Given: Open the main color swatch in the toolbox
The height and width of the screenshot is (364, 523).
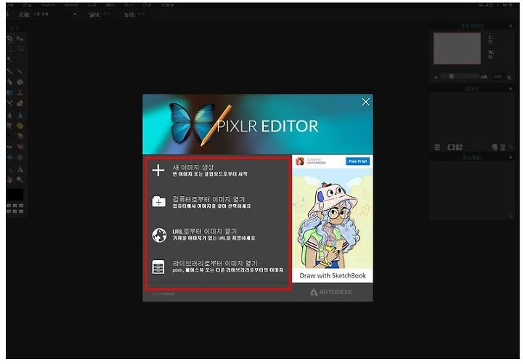Looking at the screenshot, I should (x=15, y=195).
